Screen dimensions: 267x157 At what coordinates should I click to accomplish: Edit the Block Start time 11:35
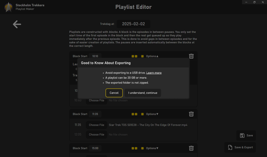[x=95, y=114]
